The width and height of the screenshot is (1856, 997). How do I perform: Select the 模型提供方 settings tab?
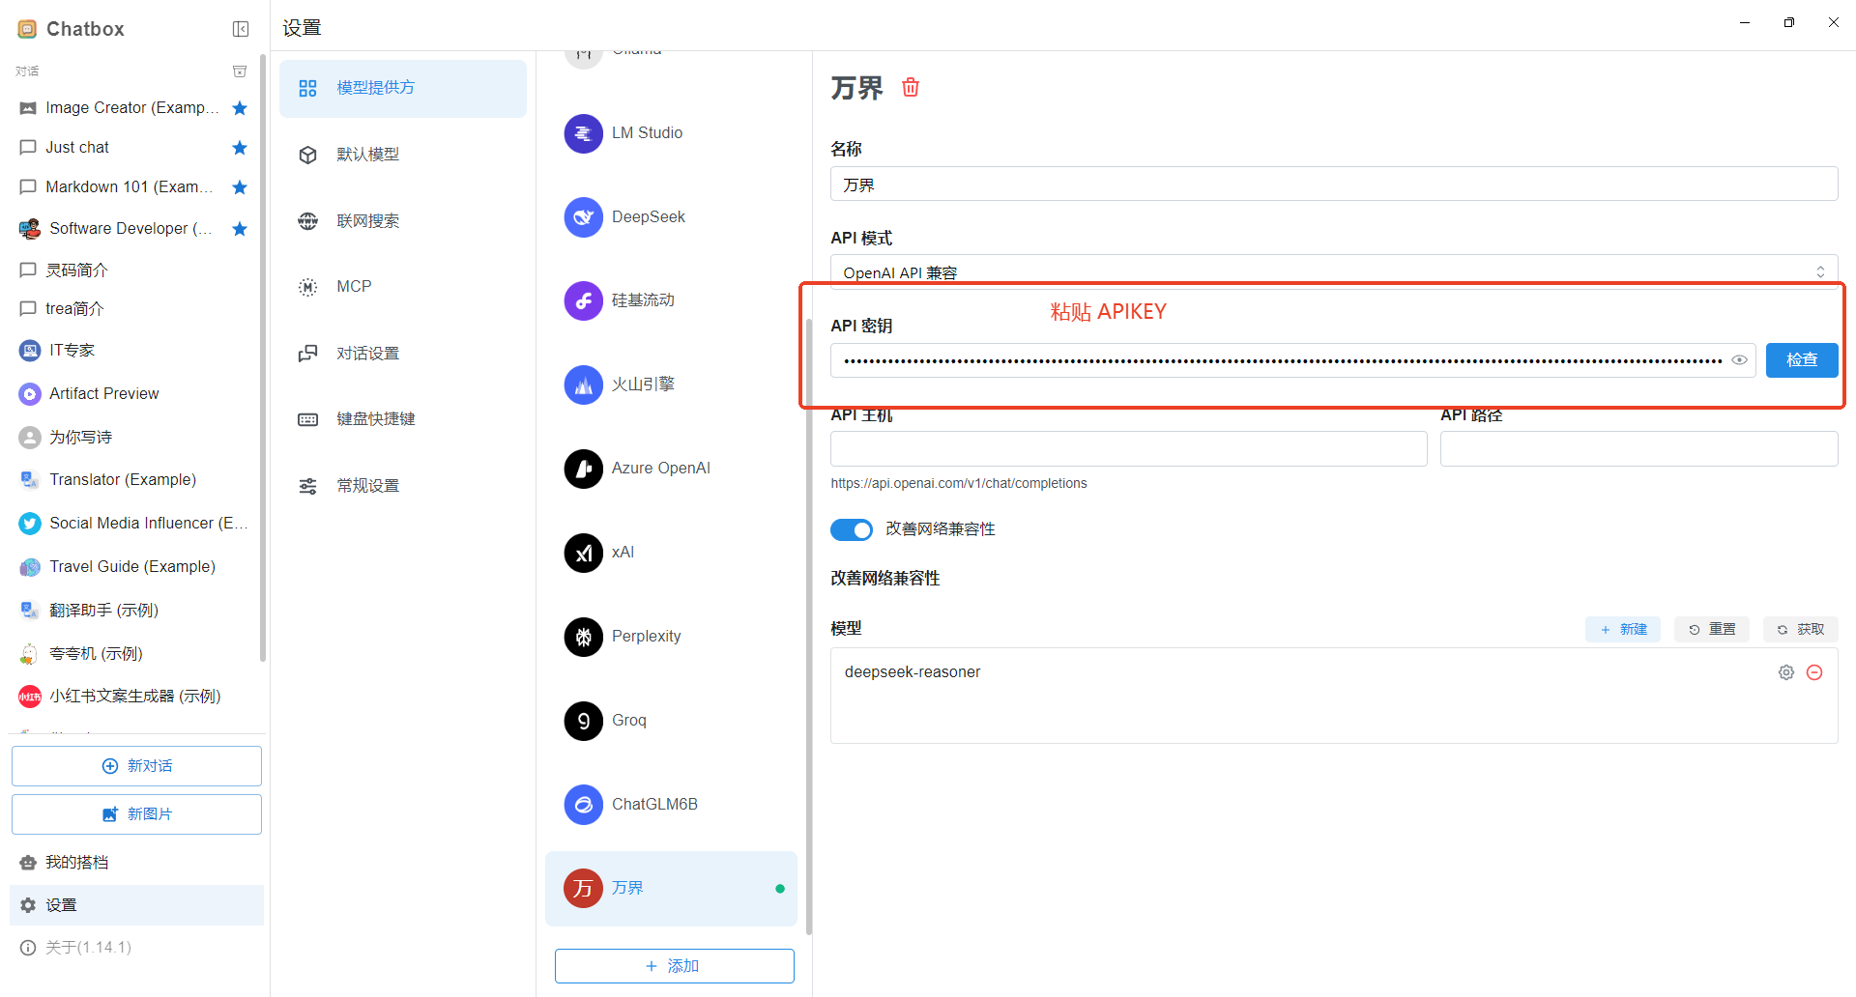coord(403,89)
